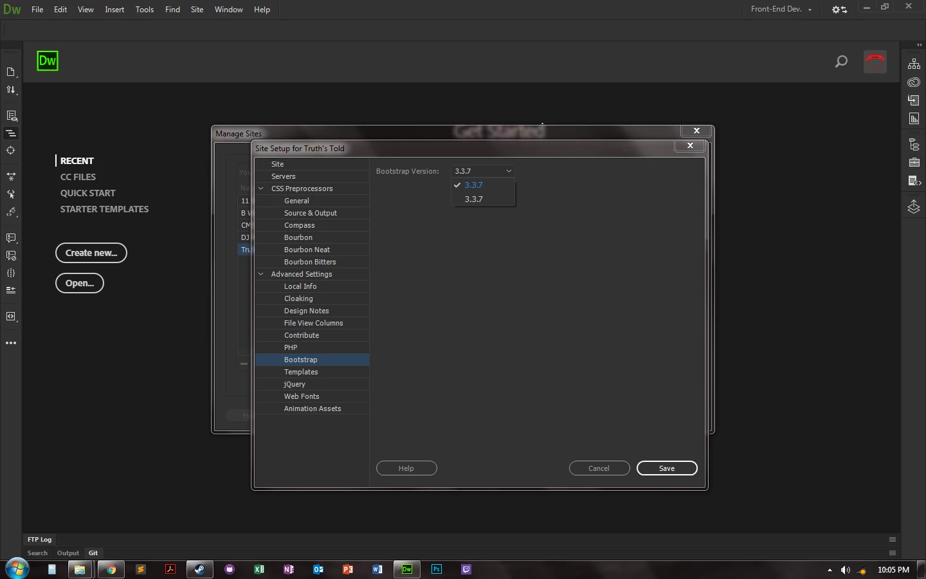Open the Window menu
Viewport: 926px width, 579px height.
[x=229, y=10]
